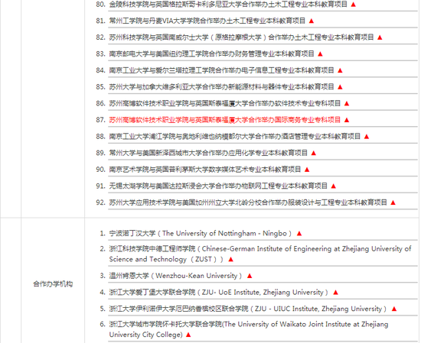The image size is (421, 343).
Task: Click red triangle after highlighted item 87
Action: point(347,120)
